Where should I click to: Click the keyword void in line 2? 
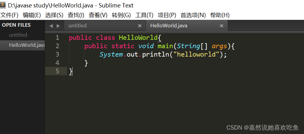[x=146, y=46]
